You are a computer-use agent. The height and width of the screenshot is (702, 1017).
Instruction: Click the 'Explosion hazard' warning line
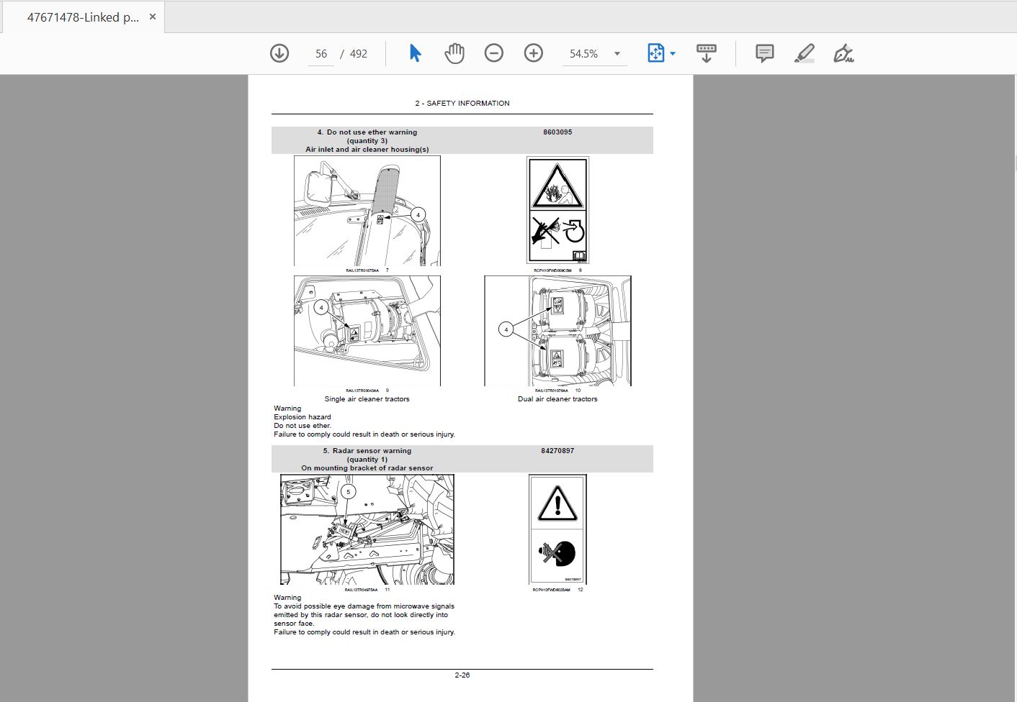pos(303,417)
